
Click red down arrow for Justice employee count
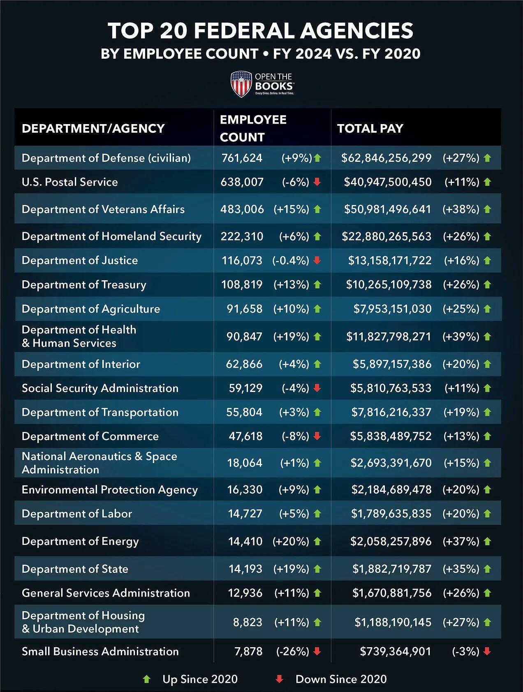pos(317,261)
